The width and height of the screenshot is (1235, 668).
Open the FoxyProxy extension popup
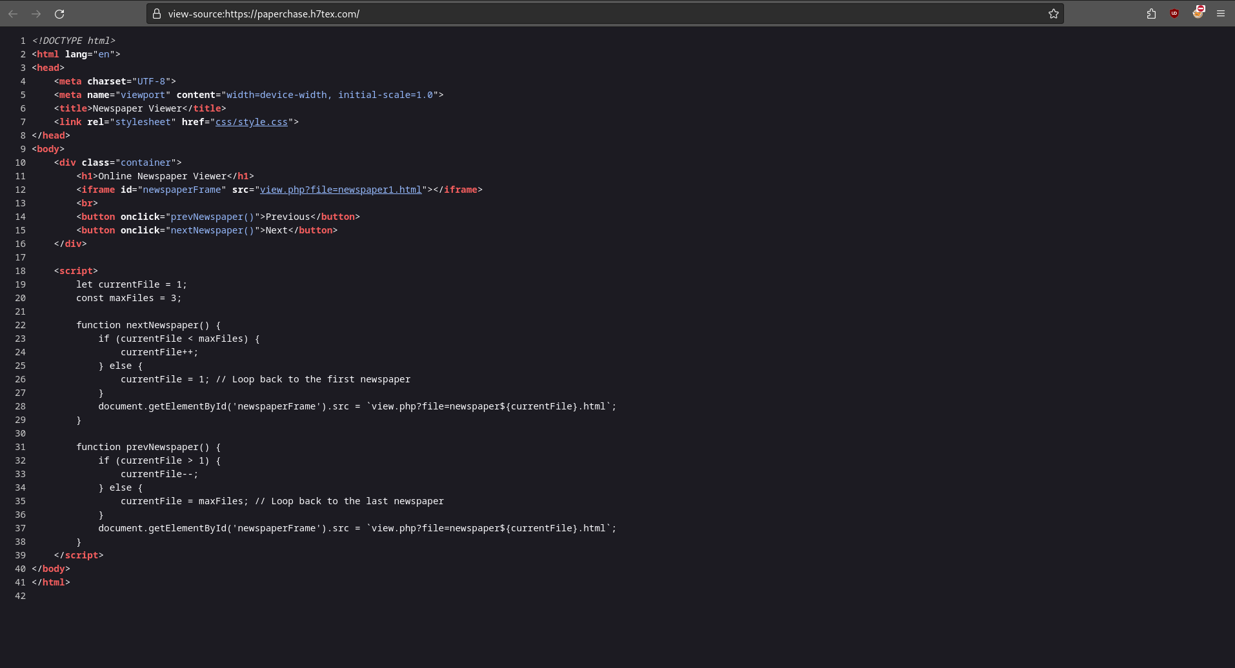click(x=1198, y=14)
